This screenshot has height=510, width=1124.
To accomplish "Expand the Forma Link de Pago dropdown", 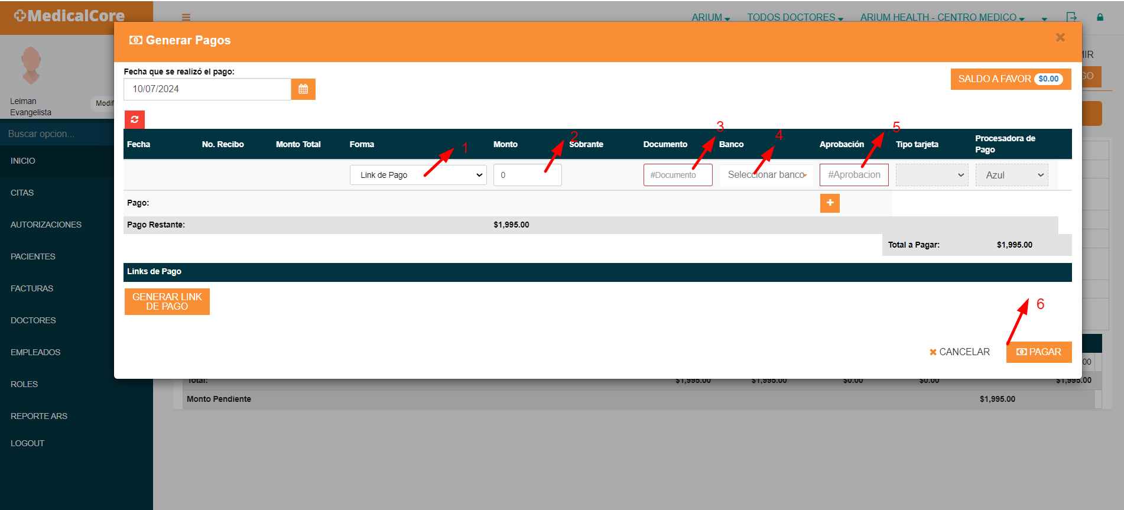I will point(418,175).
